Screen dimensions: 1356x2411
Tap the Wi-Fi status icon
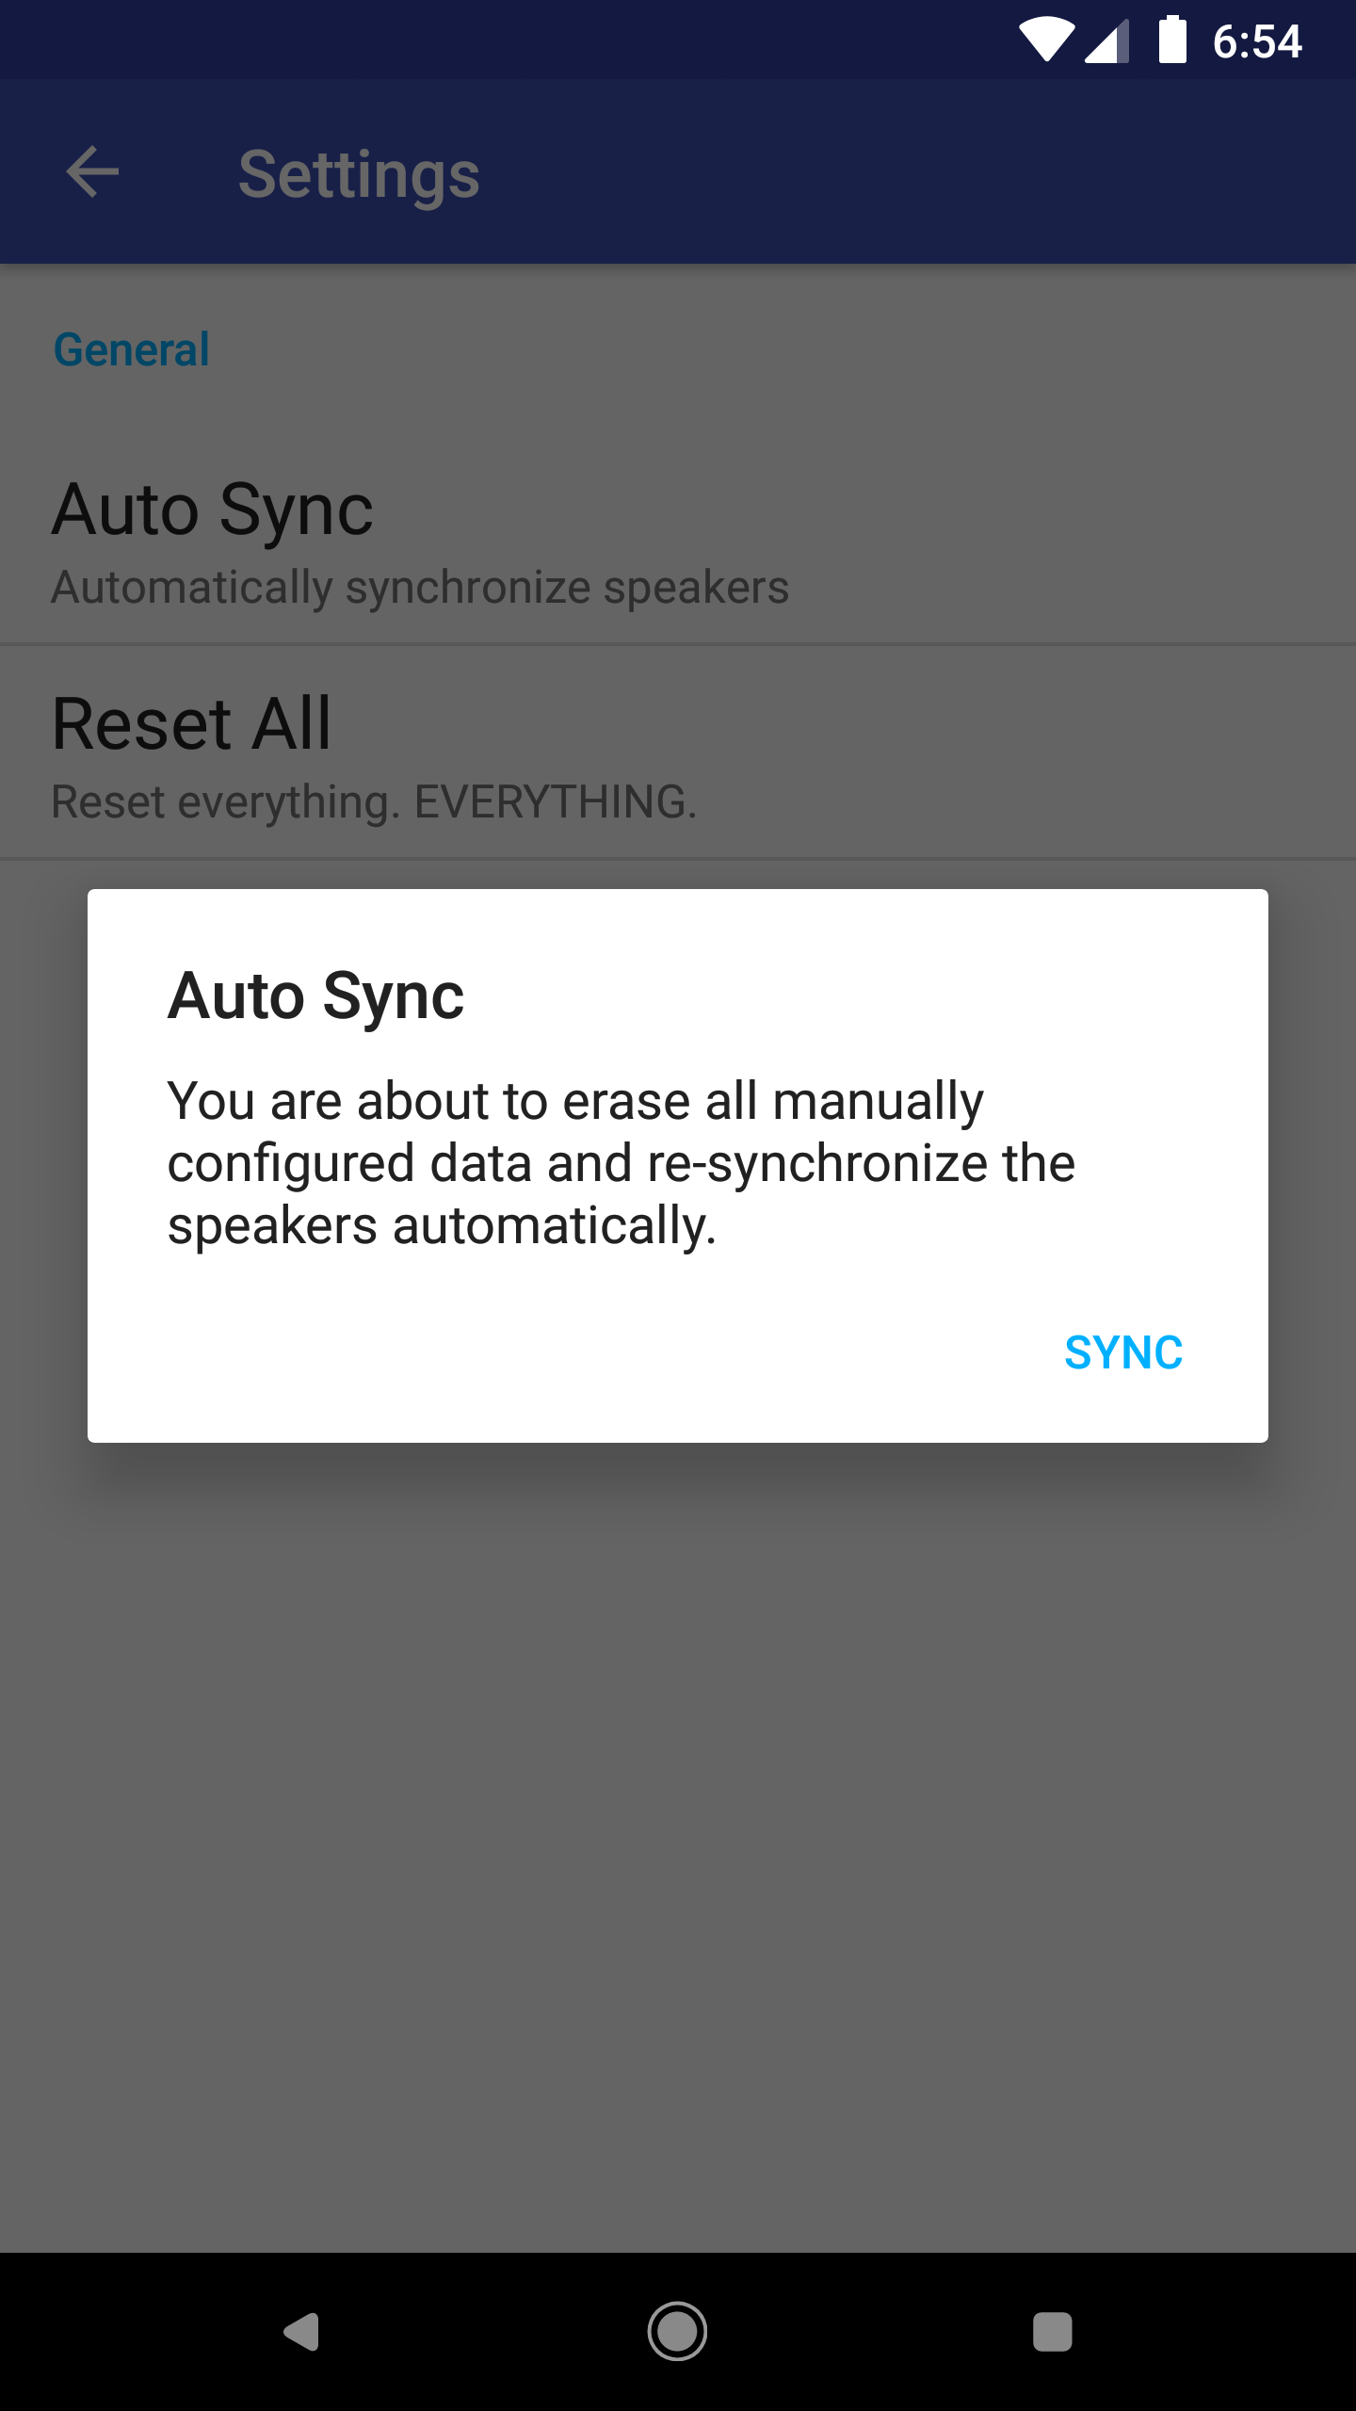point(1046,40)
